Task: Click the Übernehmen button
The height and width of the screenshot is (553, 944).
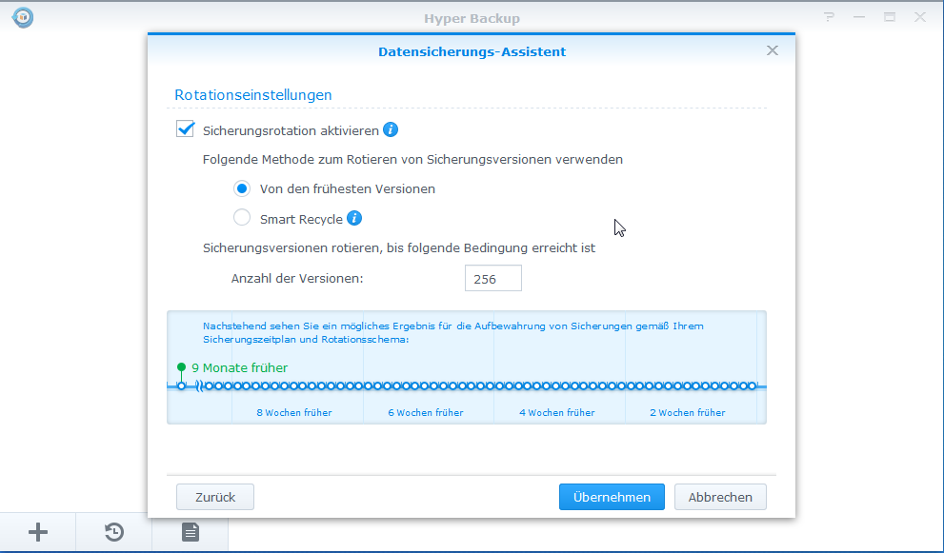Action: click(x=612, y=497)
